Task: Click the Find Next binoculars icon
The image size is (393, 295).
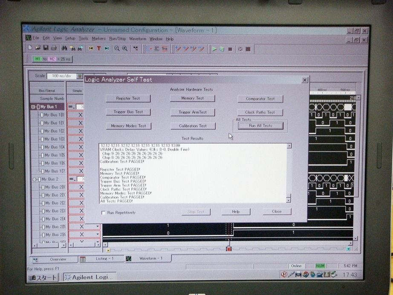Action: [80, 48]
